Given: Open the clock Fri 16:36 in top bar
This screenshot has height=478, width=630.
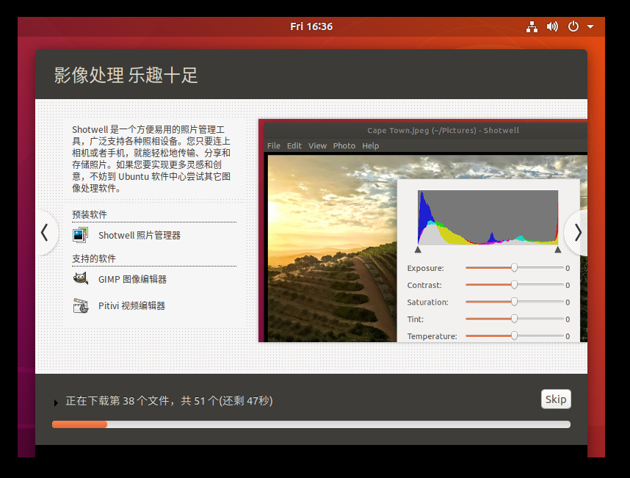Looking at the screenshot, I should tap(311, 26).
